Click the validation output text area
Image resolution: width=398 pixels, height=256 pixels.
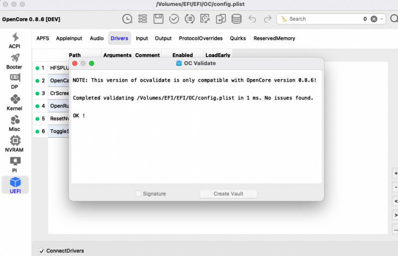click(196, 127)
